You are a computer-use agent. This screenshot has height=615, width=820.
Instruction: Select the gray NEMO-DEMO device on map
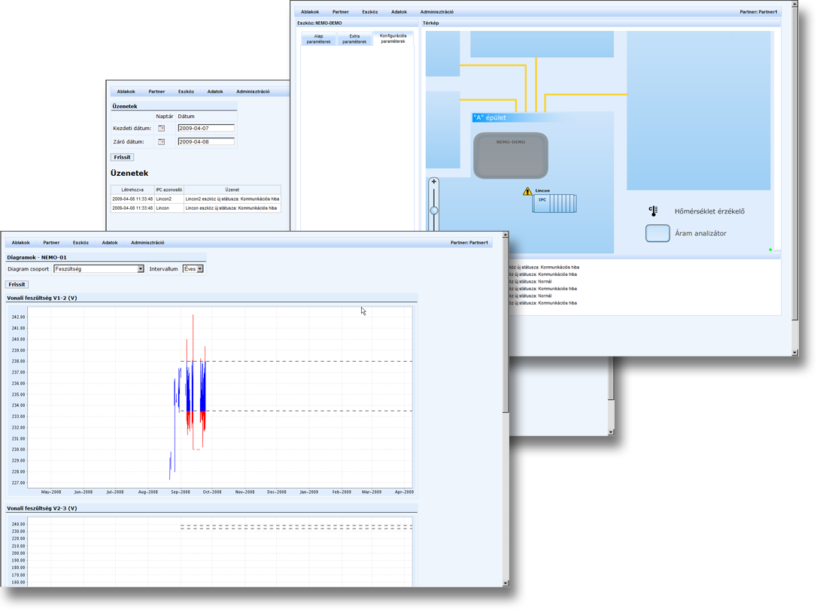(509, 156)
